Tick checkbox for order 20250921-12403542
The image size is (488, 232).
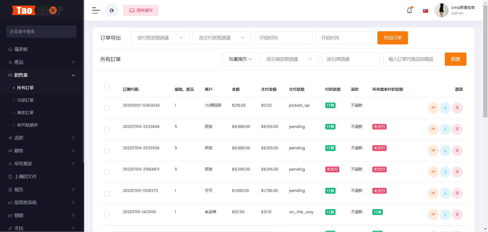[107, 108]
